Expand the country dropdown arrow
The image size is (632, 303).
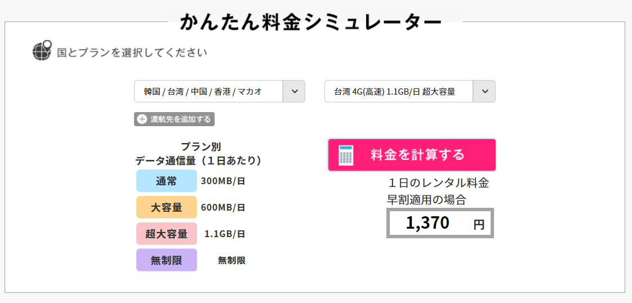(x=293, y=91)
